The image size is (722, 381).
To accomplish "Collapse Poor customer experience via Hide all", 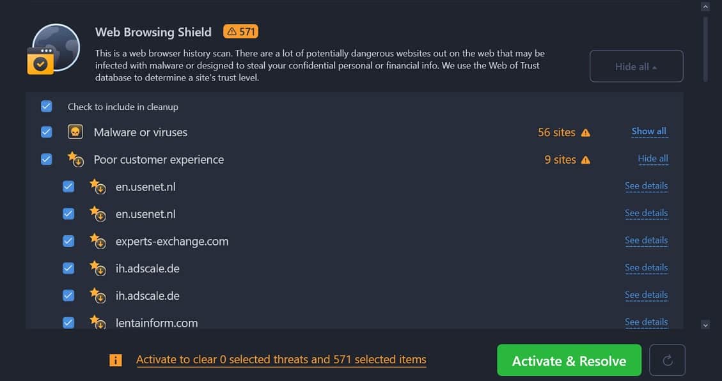I will pos(652,159).
